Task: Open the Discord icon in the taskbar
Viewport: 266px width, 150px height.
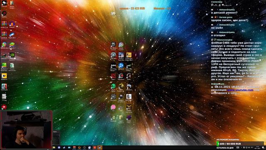Action: click(x=59, y=147)
